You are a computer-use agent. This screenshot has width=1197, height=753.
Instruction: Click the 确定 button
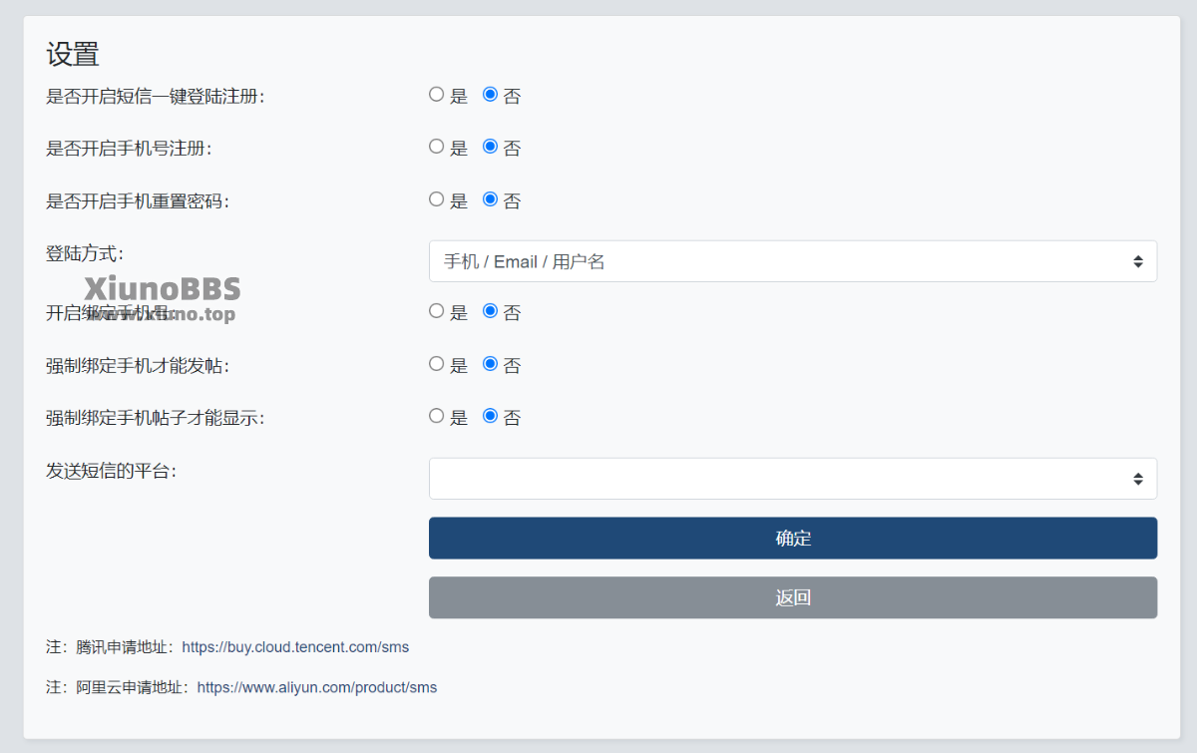tap(792, 539)
